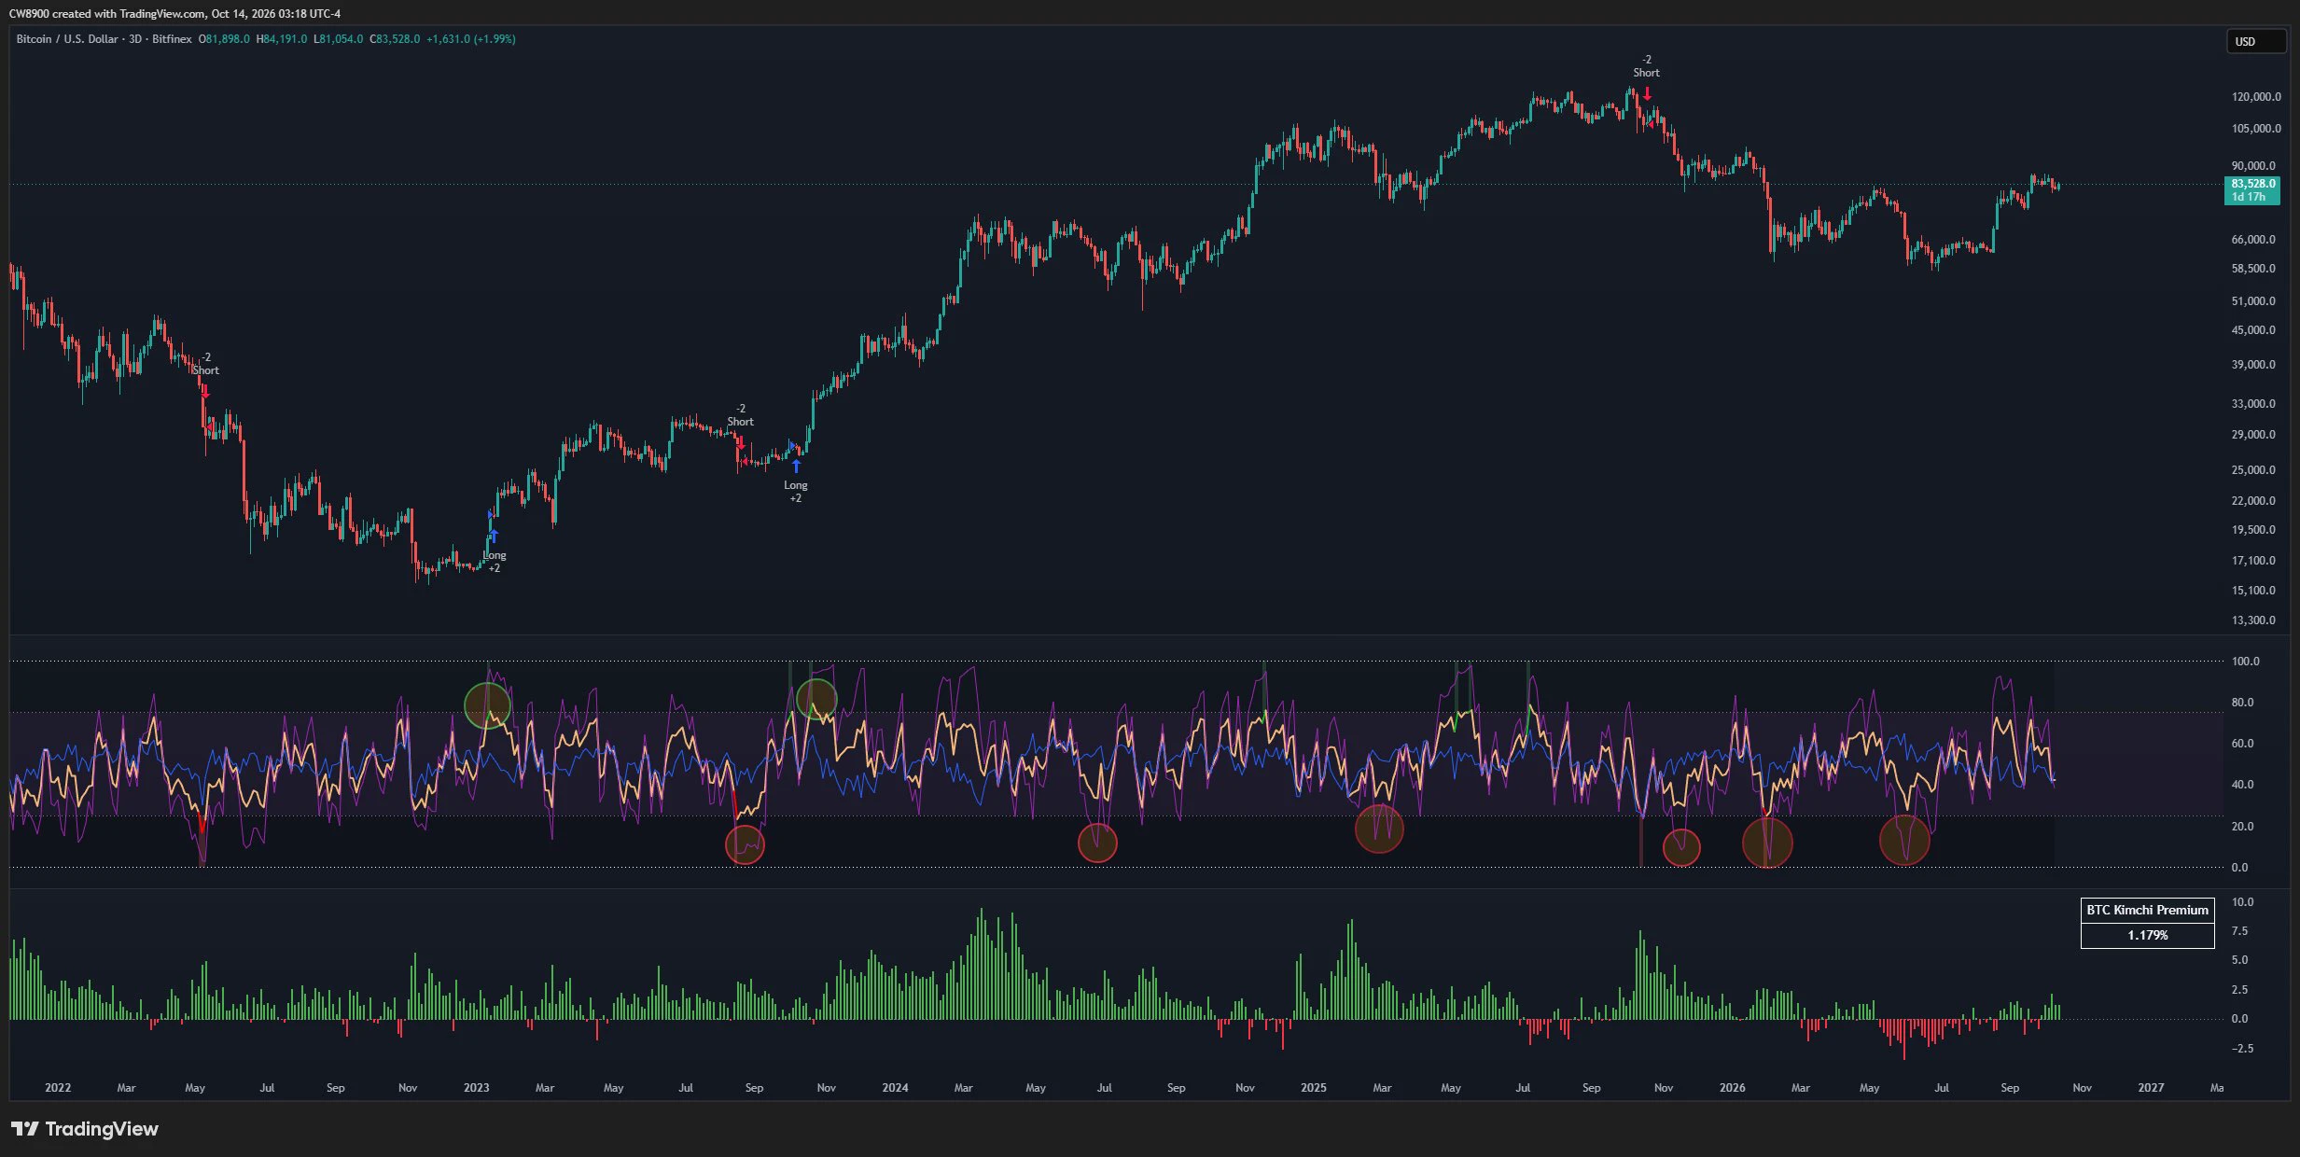Viewport: 2300px width, 1157px height.
Task: Click the red Short arrow from May 2022
Action: tap(205, 391)
